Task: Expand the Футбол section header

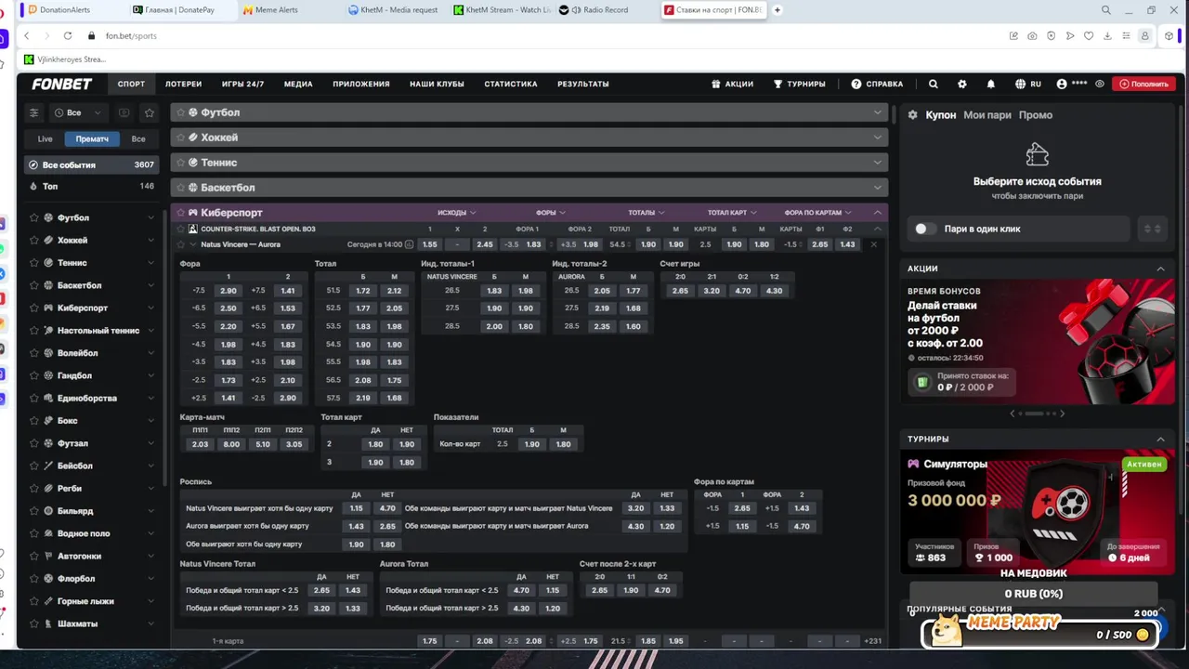Action: [x=529, y=112]
